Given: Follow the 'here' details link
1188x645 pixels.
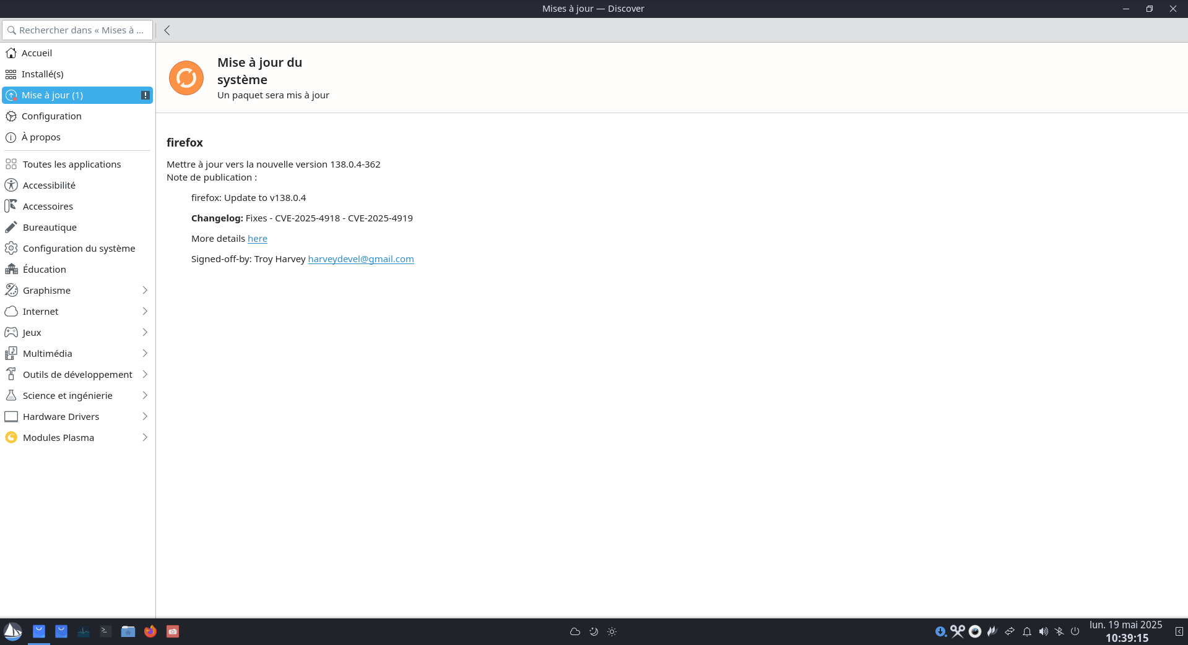Looking at the screenshot, I should [258, 239].
